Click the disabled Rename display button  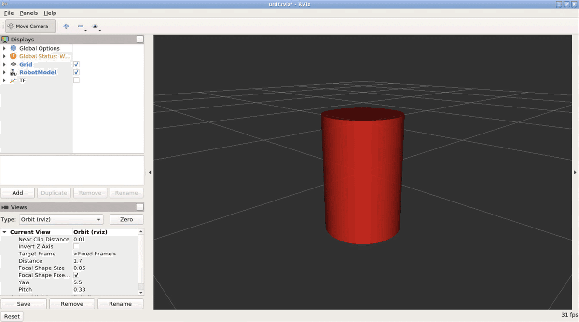126,193
